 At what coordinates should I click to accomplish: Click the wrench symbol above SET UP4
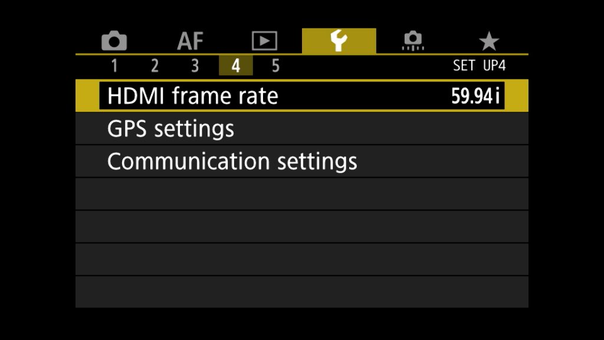point(339,40)
